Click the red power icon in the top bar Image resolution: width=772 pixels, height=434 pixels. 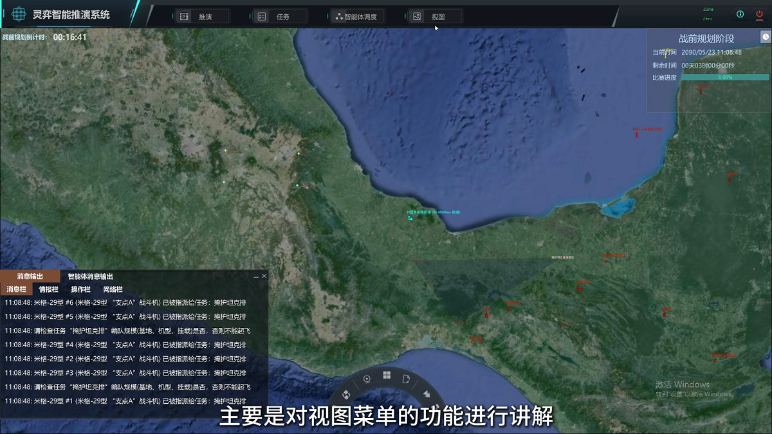coord(760,14)
